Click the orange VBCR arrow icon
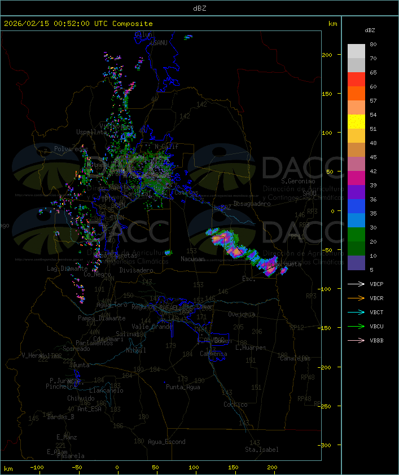Image resolution: width=399 pixels, height=475 pixels. pyautogui.click(x=356, y=298)
